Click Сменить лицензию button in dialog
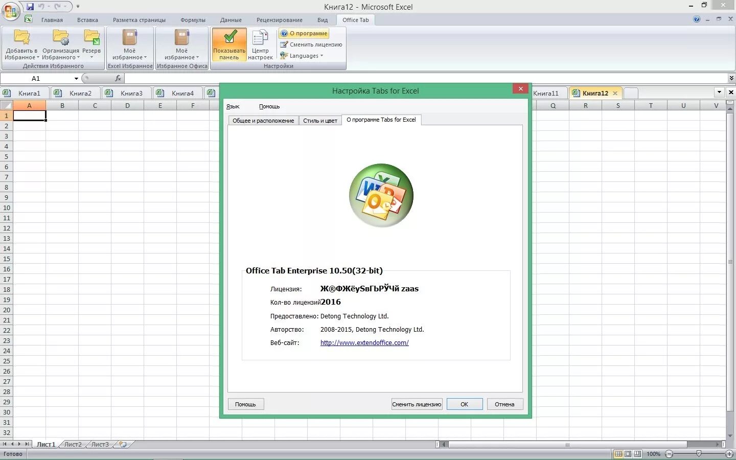 click(x=417, y=404)
